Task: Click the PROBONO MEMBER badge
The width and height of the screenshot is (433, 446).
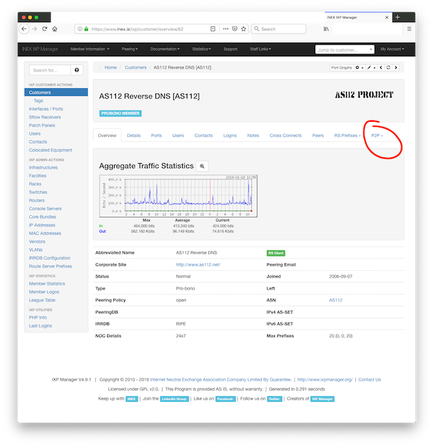Action: [x=120, y=113]
